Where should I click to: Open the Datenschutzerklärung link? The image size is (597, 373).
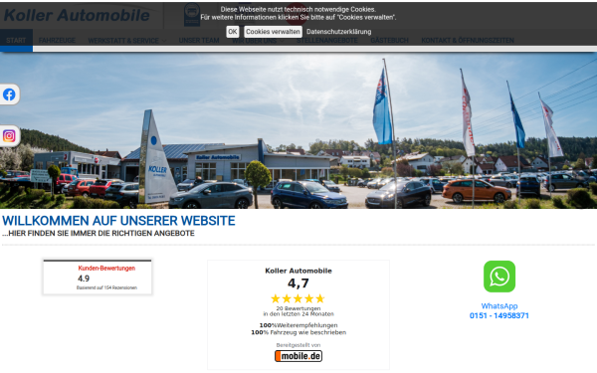coord(338,32)
